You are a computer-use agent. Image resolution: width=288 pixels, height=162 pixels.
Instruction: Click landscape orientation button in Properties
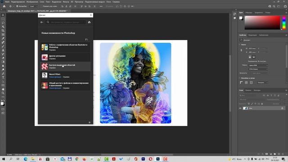pyautogui.click(x=254, y=57)
